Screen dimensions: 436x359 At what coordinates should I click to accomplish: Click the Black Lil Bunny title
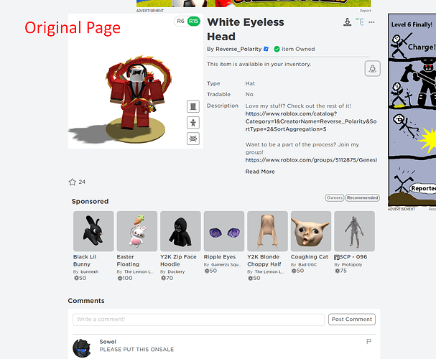(85, 261)
